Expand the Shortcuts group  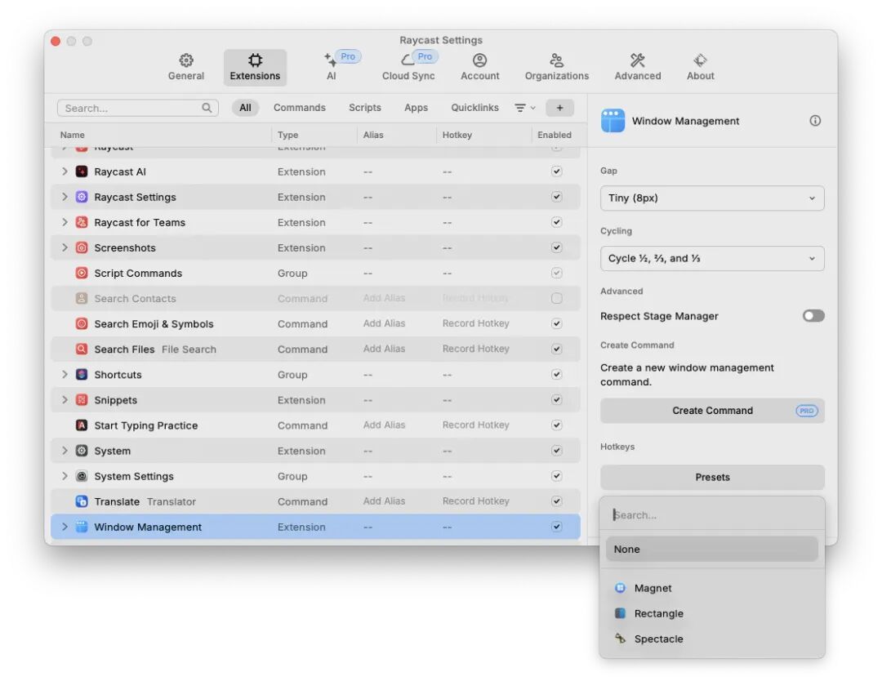click(x=65, y=375)
